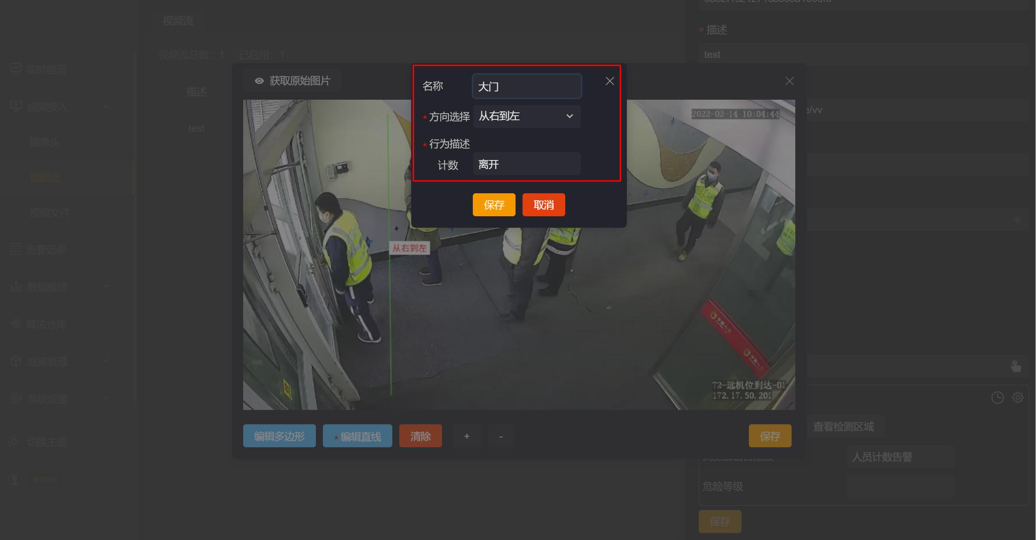Select the 摄像头 menu item
This screenshot has width=1036, height=540.
(45, 142)
